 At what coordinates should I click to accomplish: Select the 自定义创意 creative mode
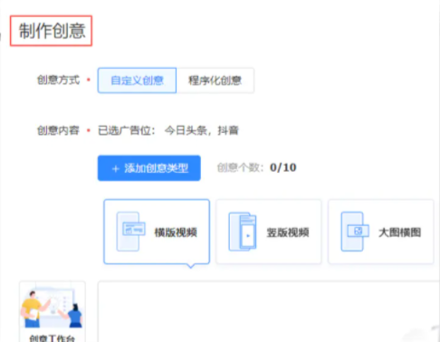(x=137, y=81)
